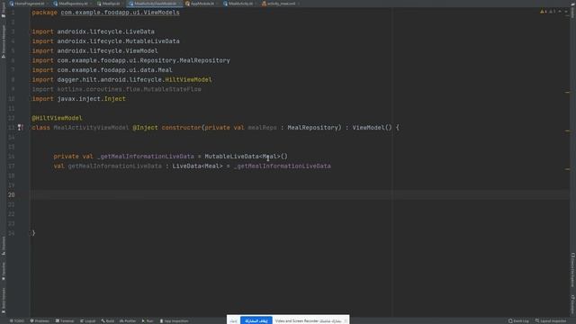Switch to the AppModule.kt tab
This screenshot has height=324, width=576.
202,4
